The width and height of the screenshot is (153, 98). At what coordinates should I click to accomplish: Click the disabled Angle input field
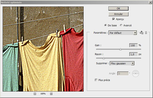(123, 73)
